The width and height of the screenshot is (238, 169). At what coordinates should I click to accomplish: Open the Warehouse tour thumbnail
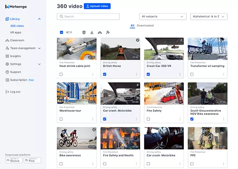77,93
